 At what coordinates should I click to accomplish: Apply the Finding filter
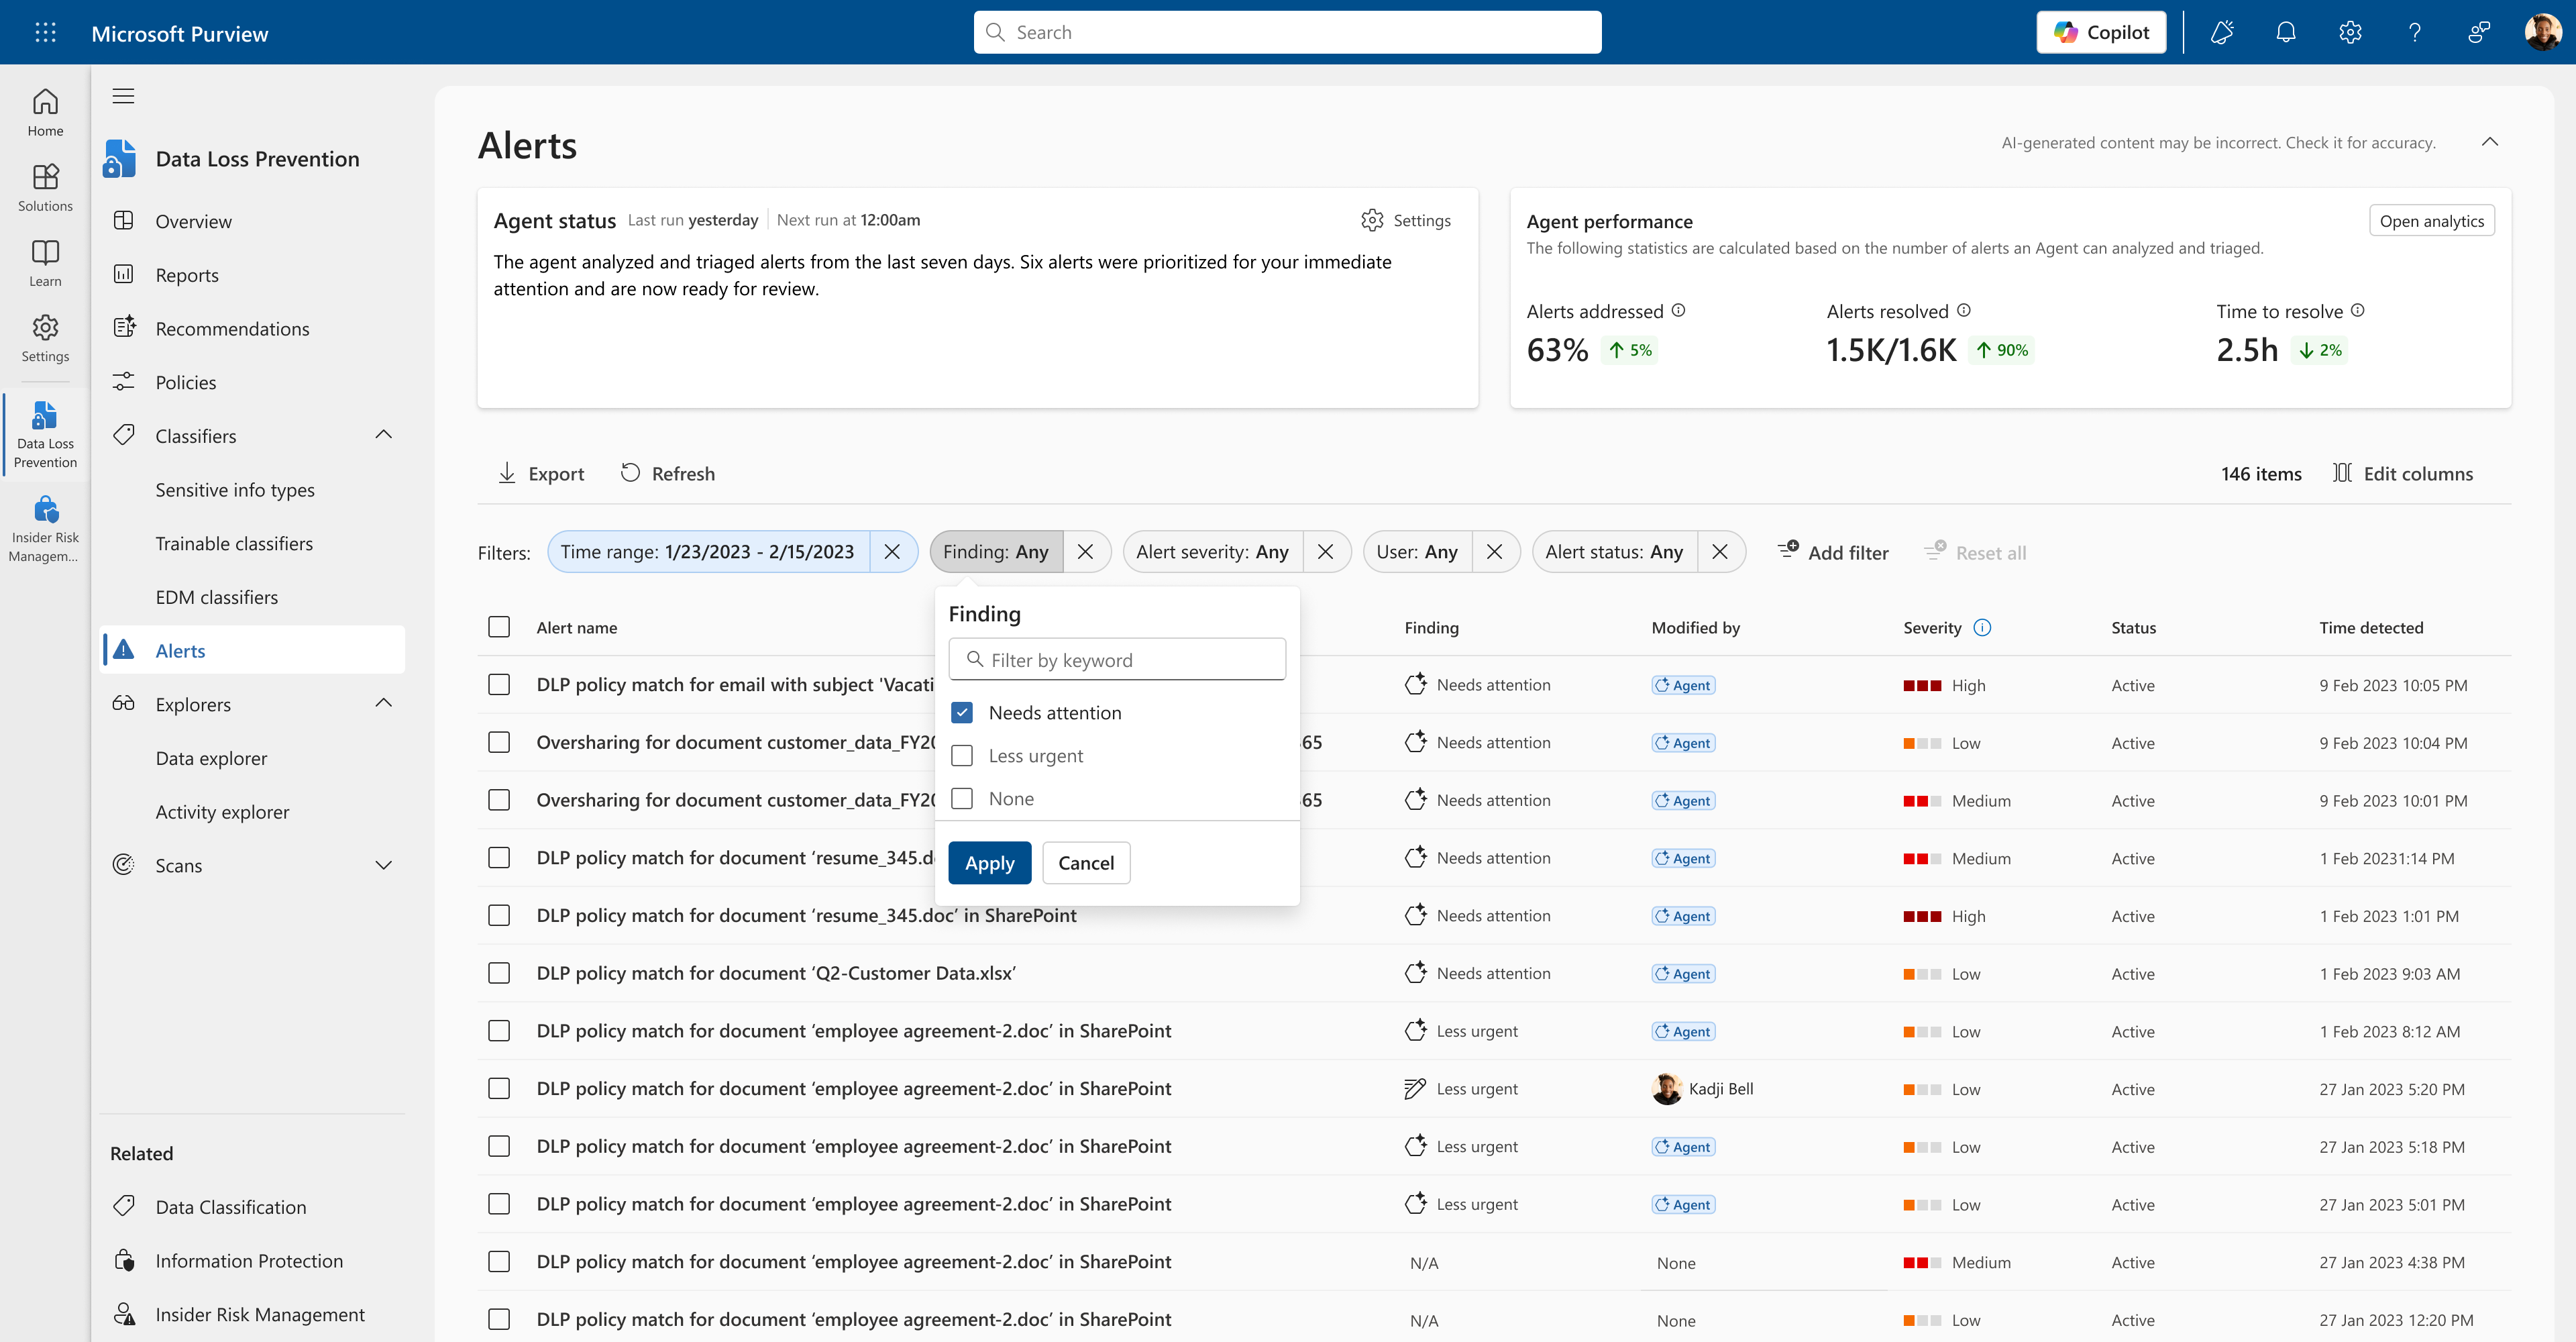pyautogui.click(x=989, y=863)
